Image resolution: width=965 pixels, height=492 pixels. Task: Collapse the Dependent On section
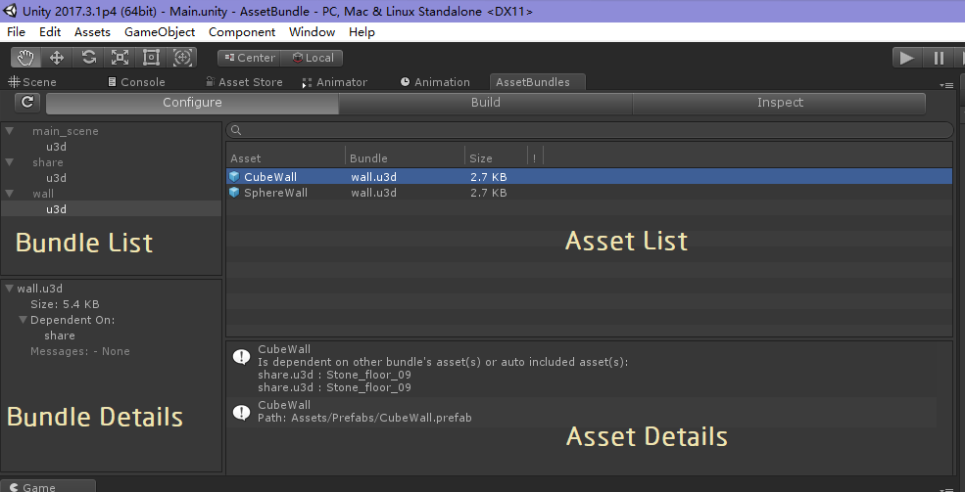[x=23, y=320]
